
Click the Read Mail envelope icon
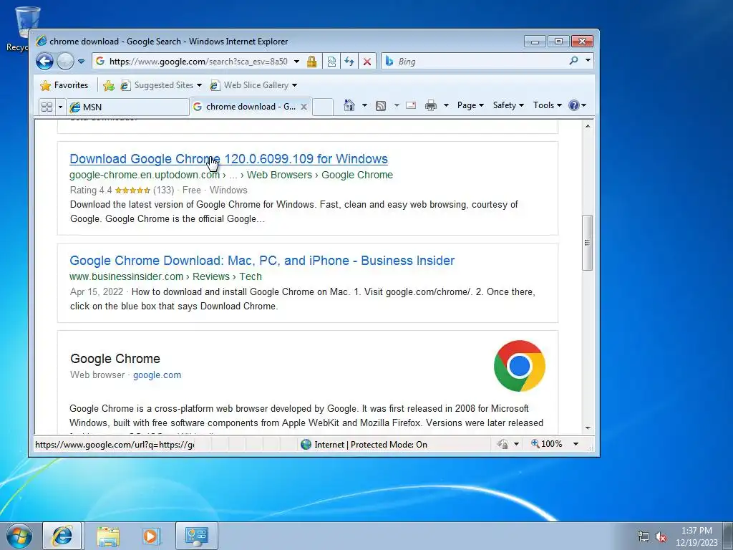[x=411, y=105]
